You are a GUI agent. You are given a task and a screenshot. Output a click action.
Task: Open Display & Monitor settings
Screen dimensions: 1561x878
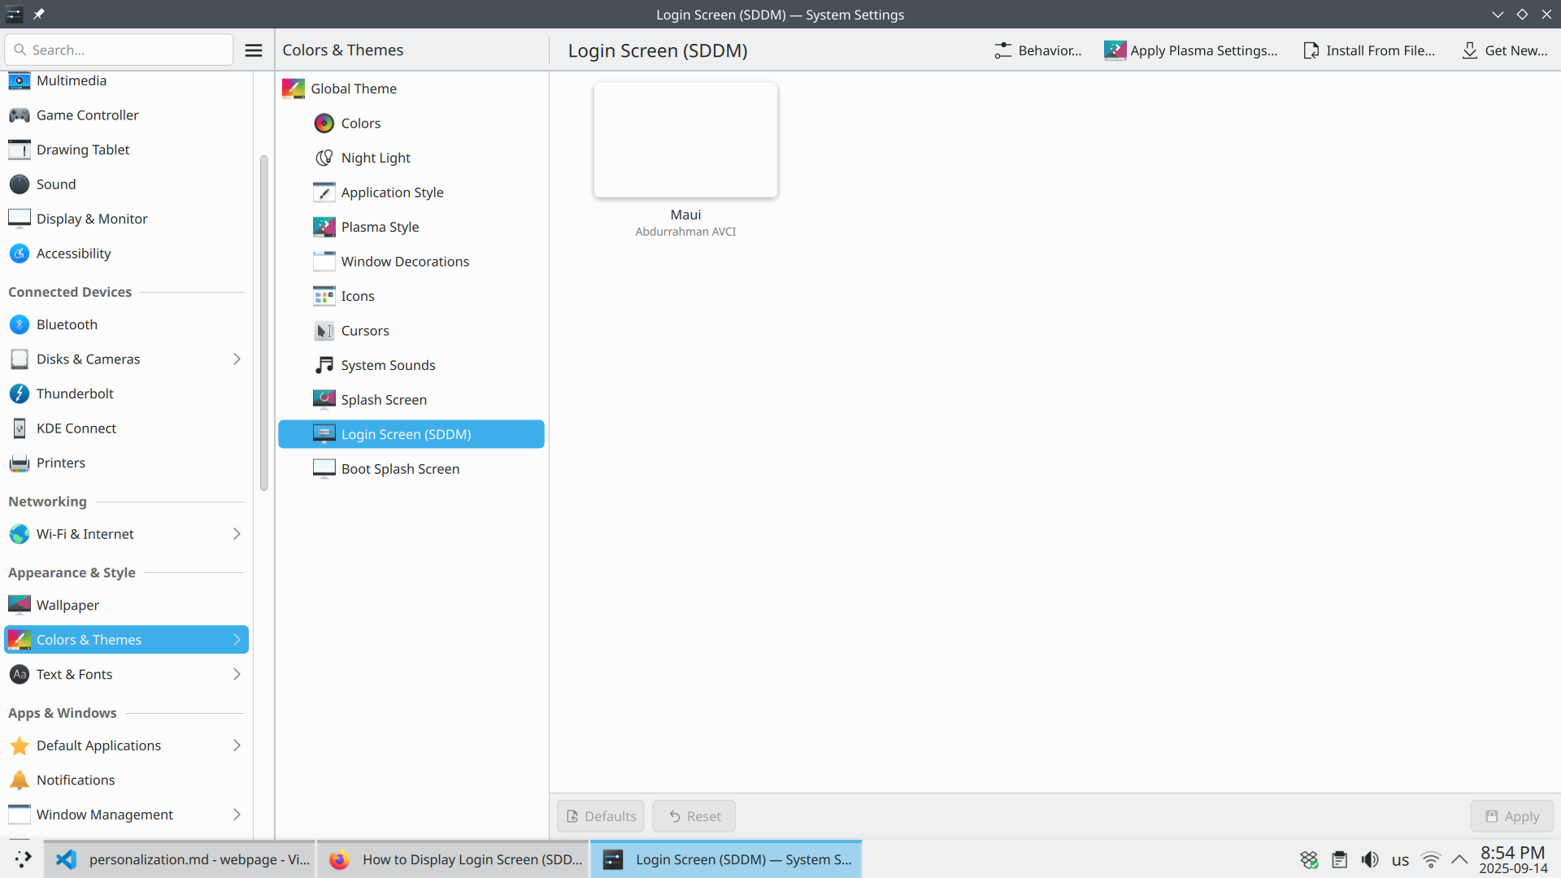tap(126, 219)
